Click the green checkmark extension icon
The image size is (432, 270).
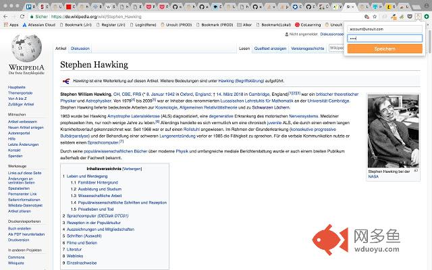click(x=402, y=17)
